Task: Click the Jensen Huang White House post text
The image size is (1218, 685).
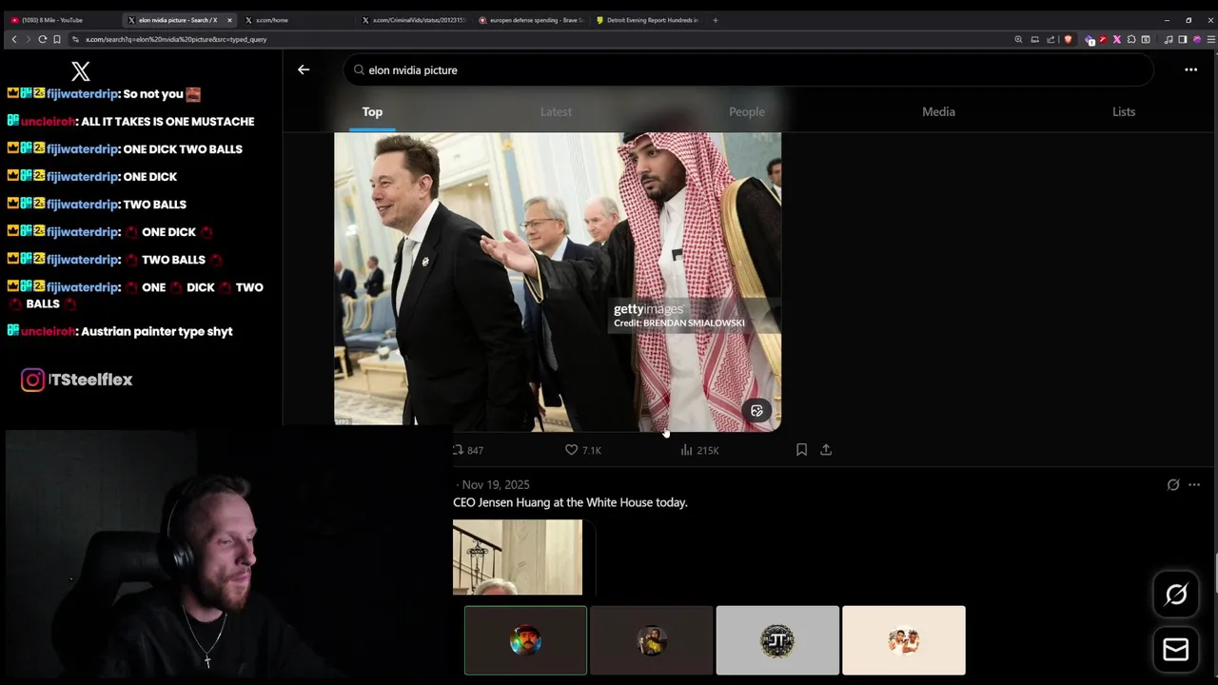Action: click(x=570, y=502)
